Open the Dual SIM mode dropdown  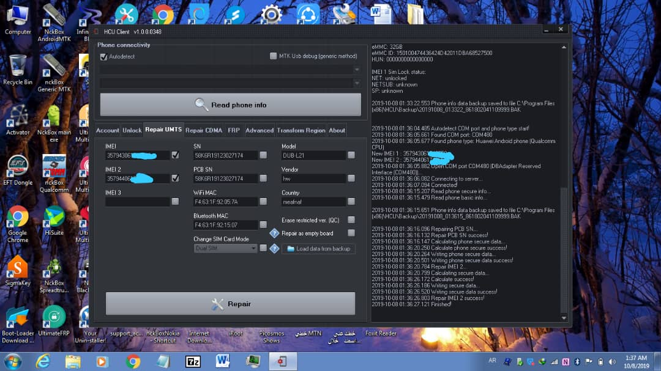pyautogui.click(x=225, y=249)
